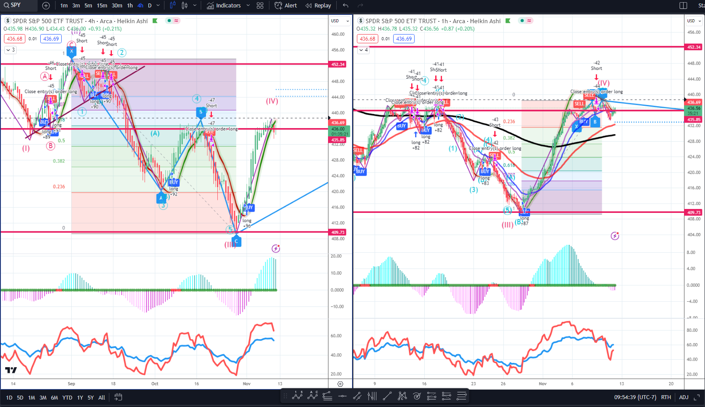Open timezone setting 09:54:39 (UTC-7)

(636, 397)
